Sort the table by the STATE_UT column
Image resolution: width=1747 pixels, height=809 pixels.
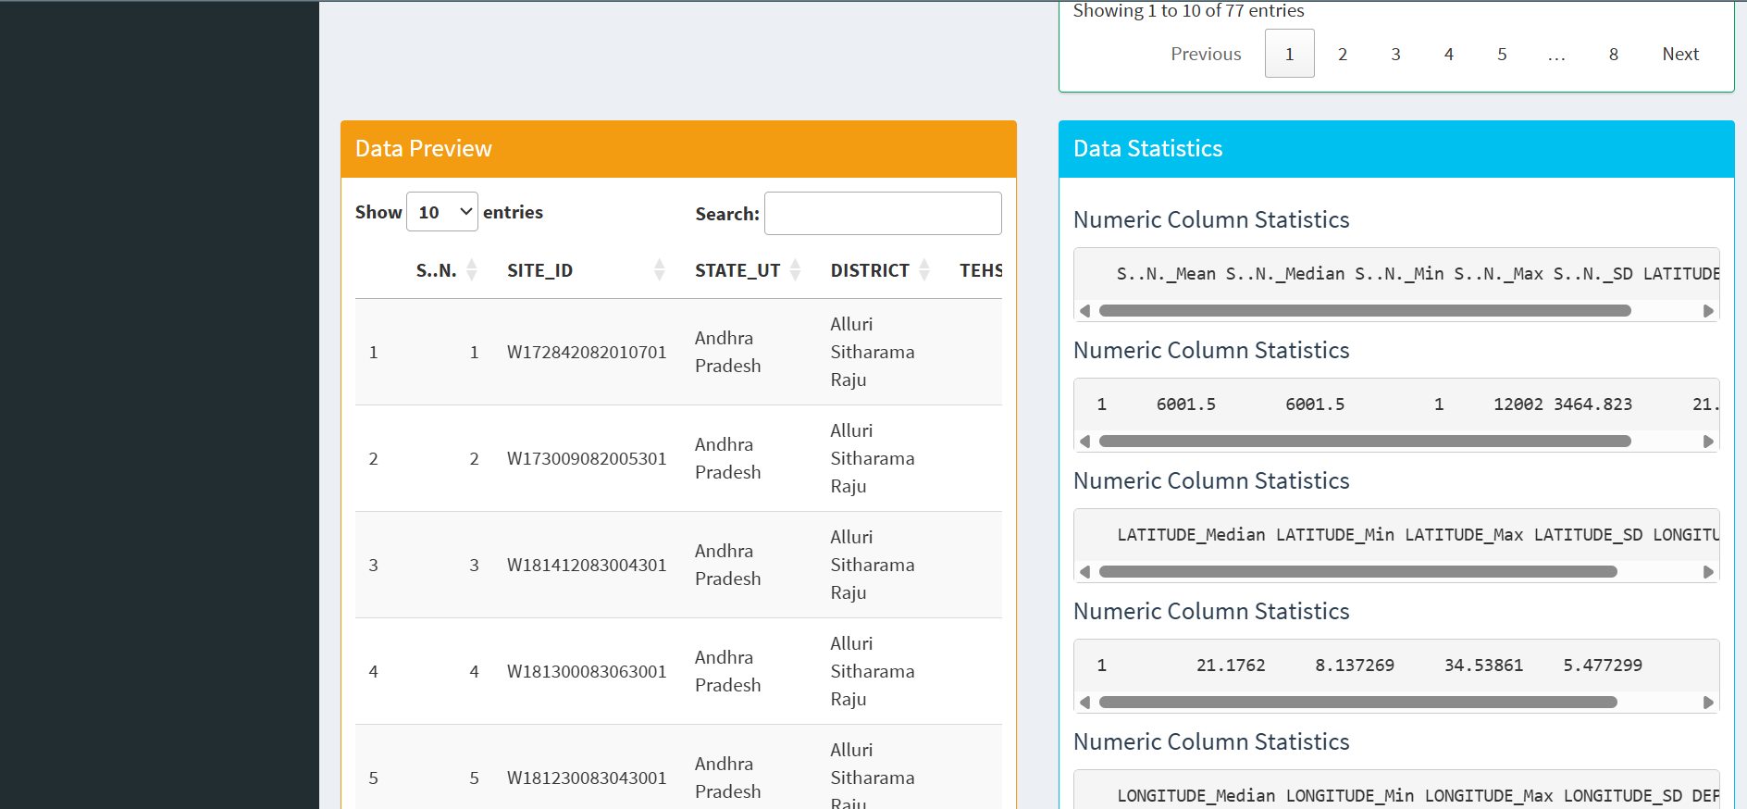tap(796, 270)
